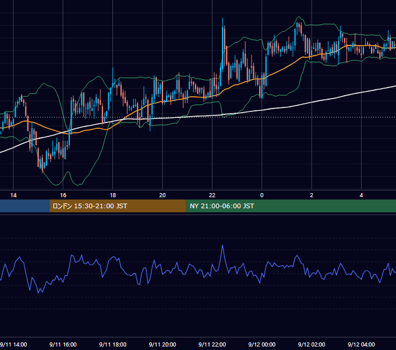396x350 pixels.
Task: Click the NY session bar 21:00-06:00 JST
Action: click(x=291, y=206)
